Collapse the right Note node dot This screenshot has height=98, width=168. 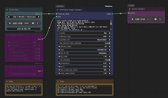[58, 81]
